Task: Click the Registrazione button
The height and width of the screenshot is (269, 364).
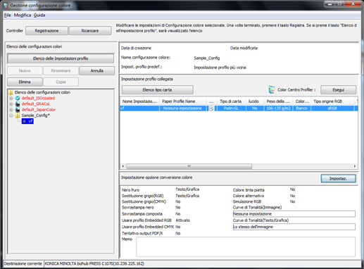Action: [46, 31]
